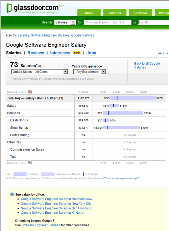Follow the Software Engineer Salaries link in Also try
The width and height of the screenshot is (169, 231).
pos(50,35)
